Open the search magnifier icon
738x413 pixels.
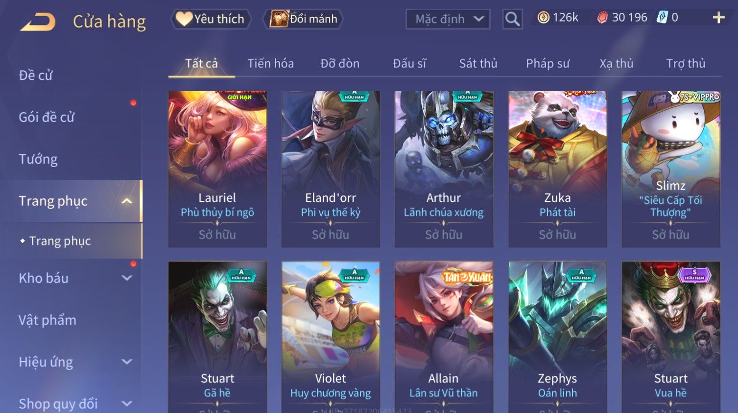pyautogui.click(x=512, y=19)
